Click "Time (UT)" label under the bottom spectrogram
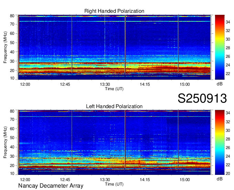 (114, 184)
